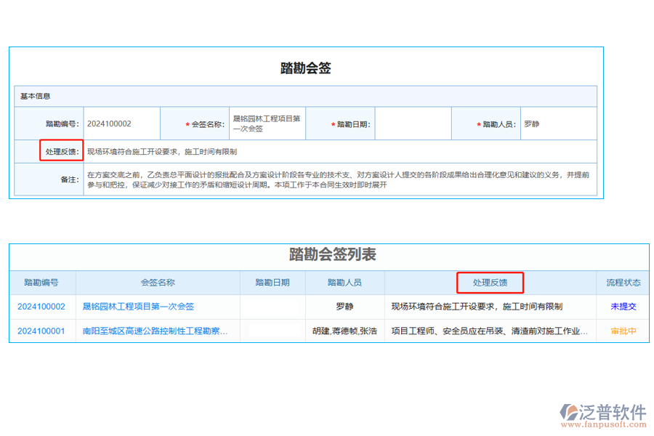Viewport: 654px width, 436px height.
Task: Click the 流程状态 column header
Action: [622, 283]
